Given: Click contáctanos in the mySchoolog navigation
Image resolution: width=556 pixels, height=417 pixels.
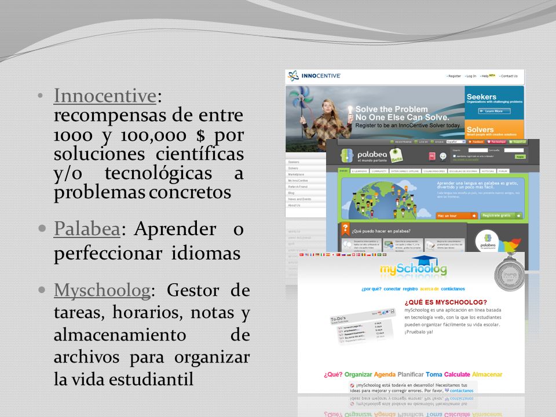Looking at the screenshot, I should pyautogui.click(x=453, y=288).
